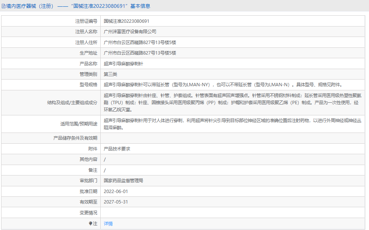Click the 型号规格 description mentioning LMAN-NY
Viewport: 369px width, 230px height.
pos(224,85)
